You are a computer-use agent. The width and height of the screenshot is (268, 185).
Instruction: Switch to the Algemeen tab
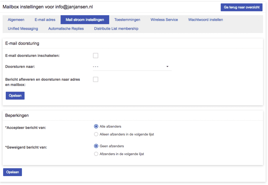pos(16,20)
